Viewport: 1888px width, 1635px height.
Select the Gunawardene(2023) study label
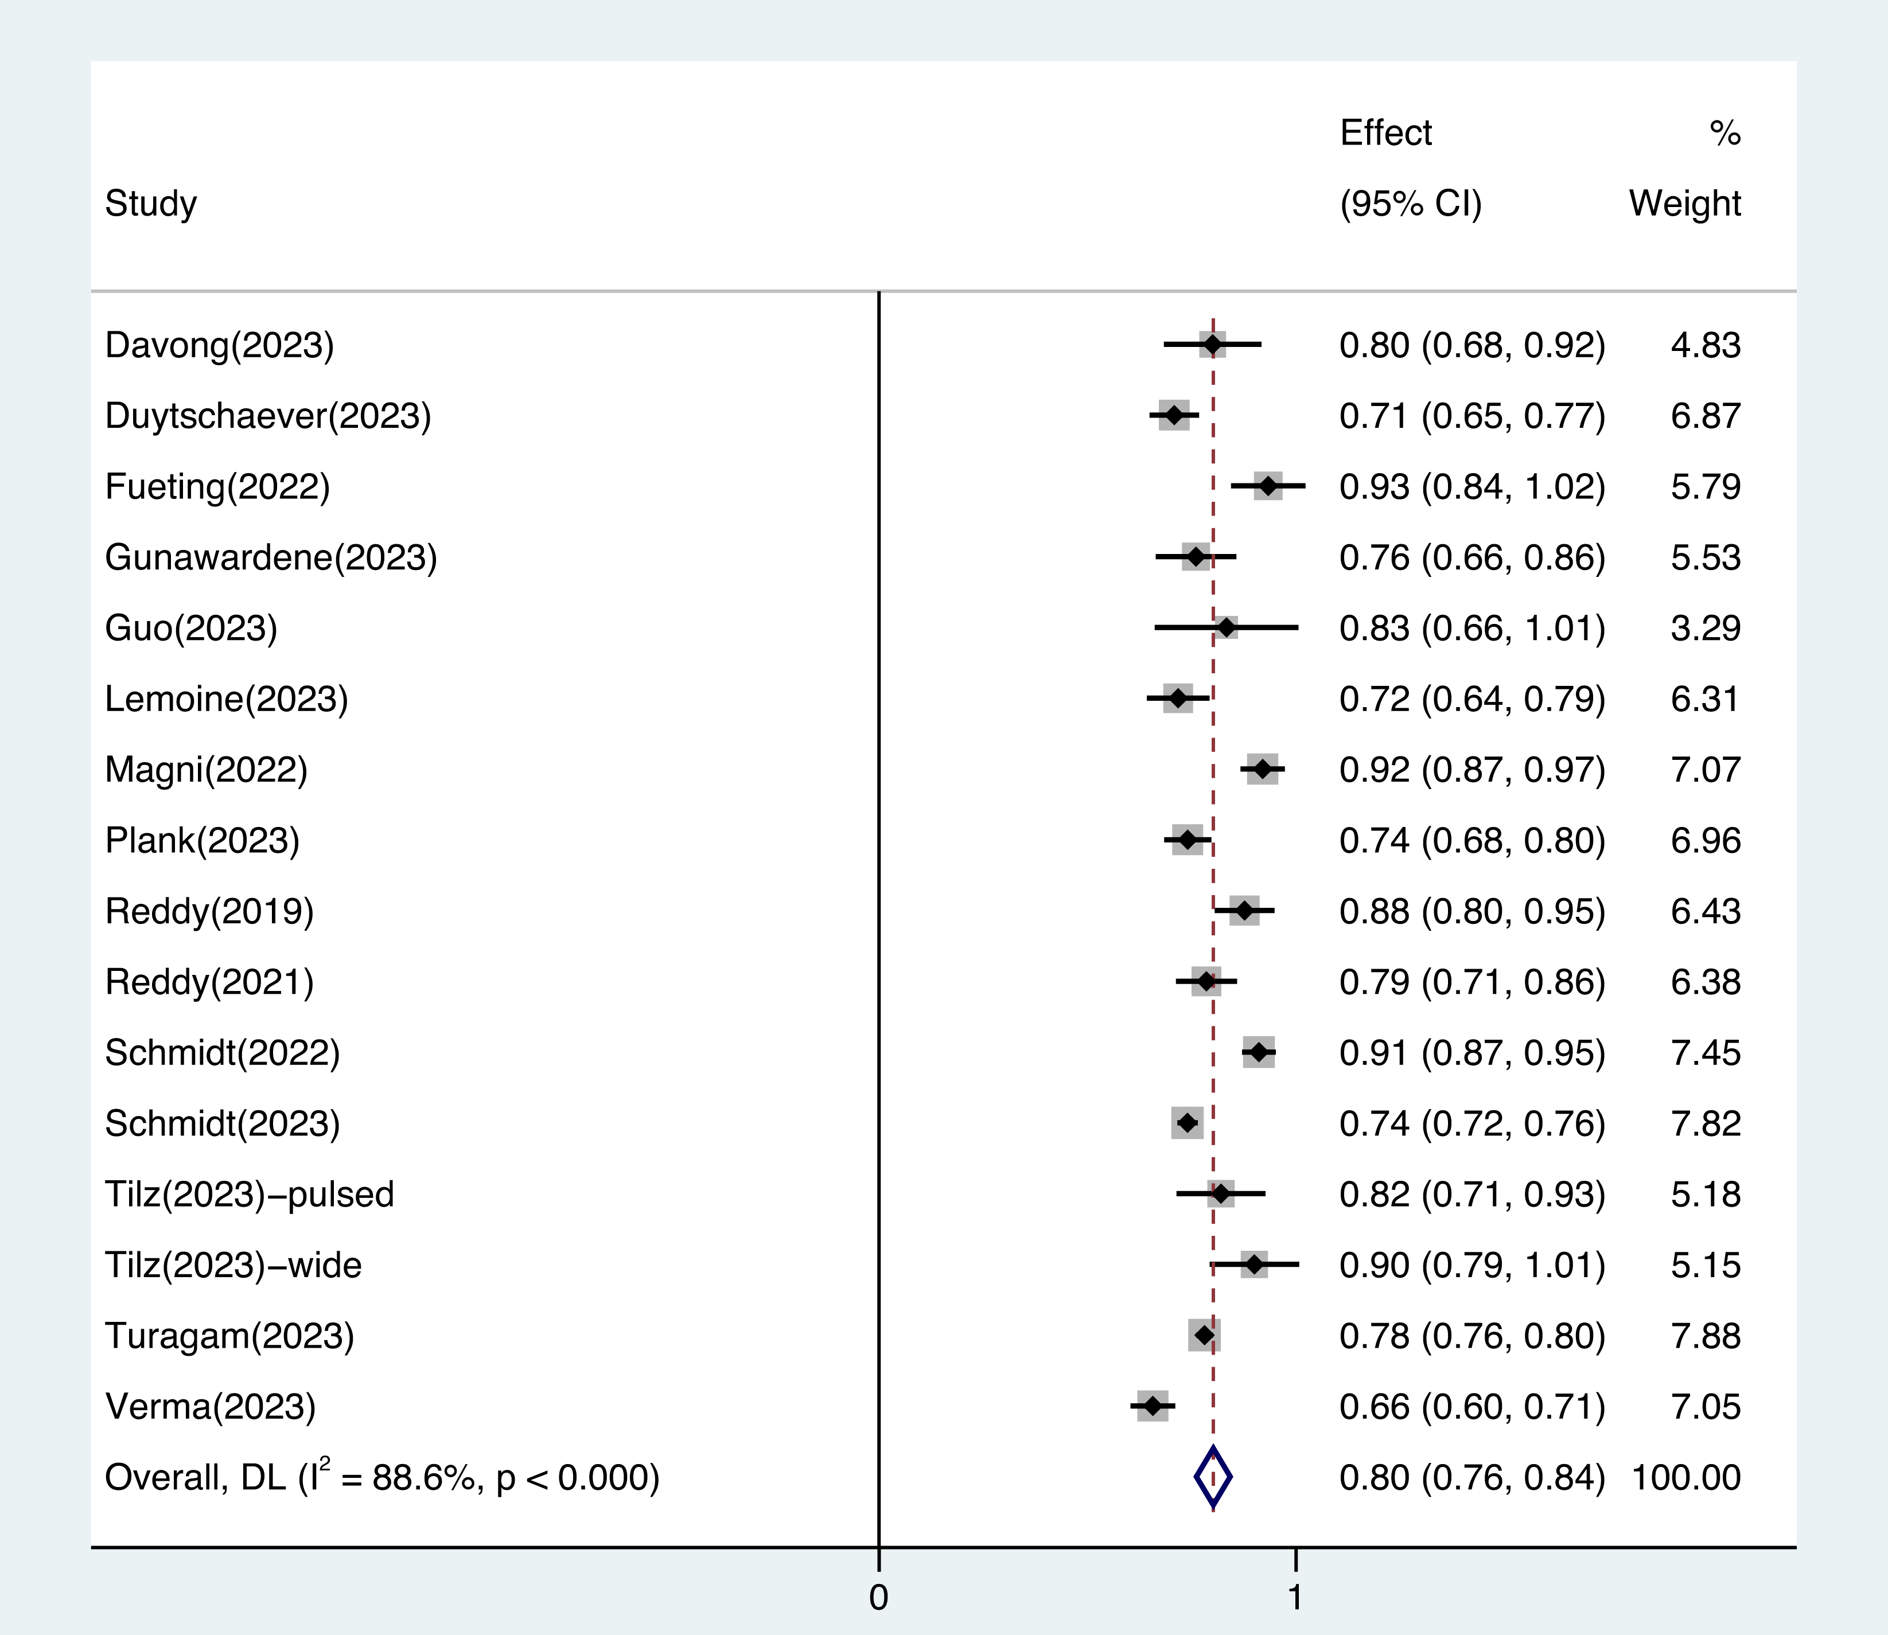click(x=271, y=557)
